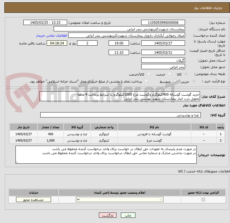Select the متوسط purchase type radio
230x223 pixels.
click(x=175, y=81)
